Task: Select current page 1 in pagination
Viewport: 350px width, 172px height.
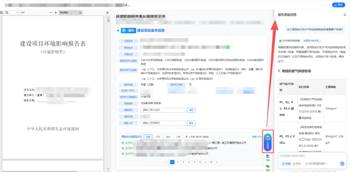Action: [172, 162]
